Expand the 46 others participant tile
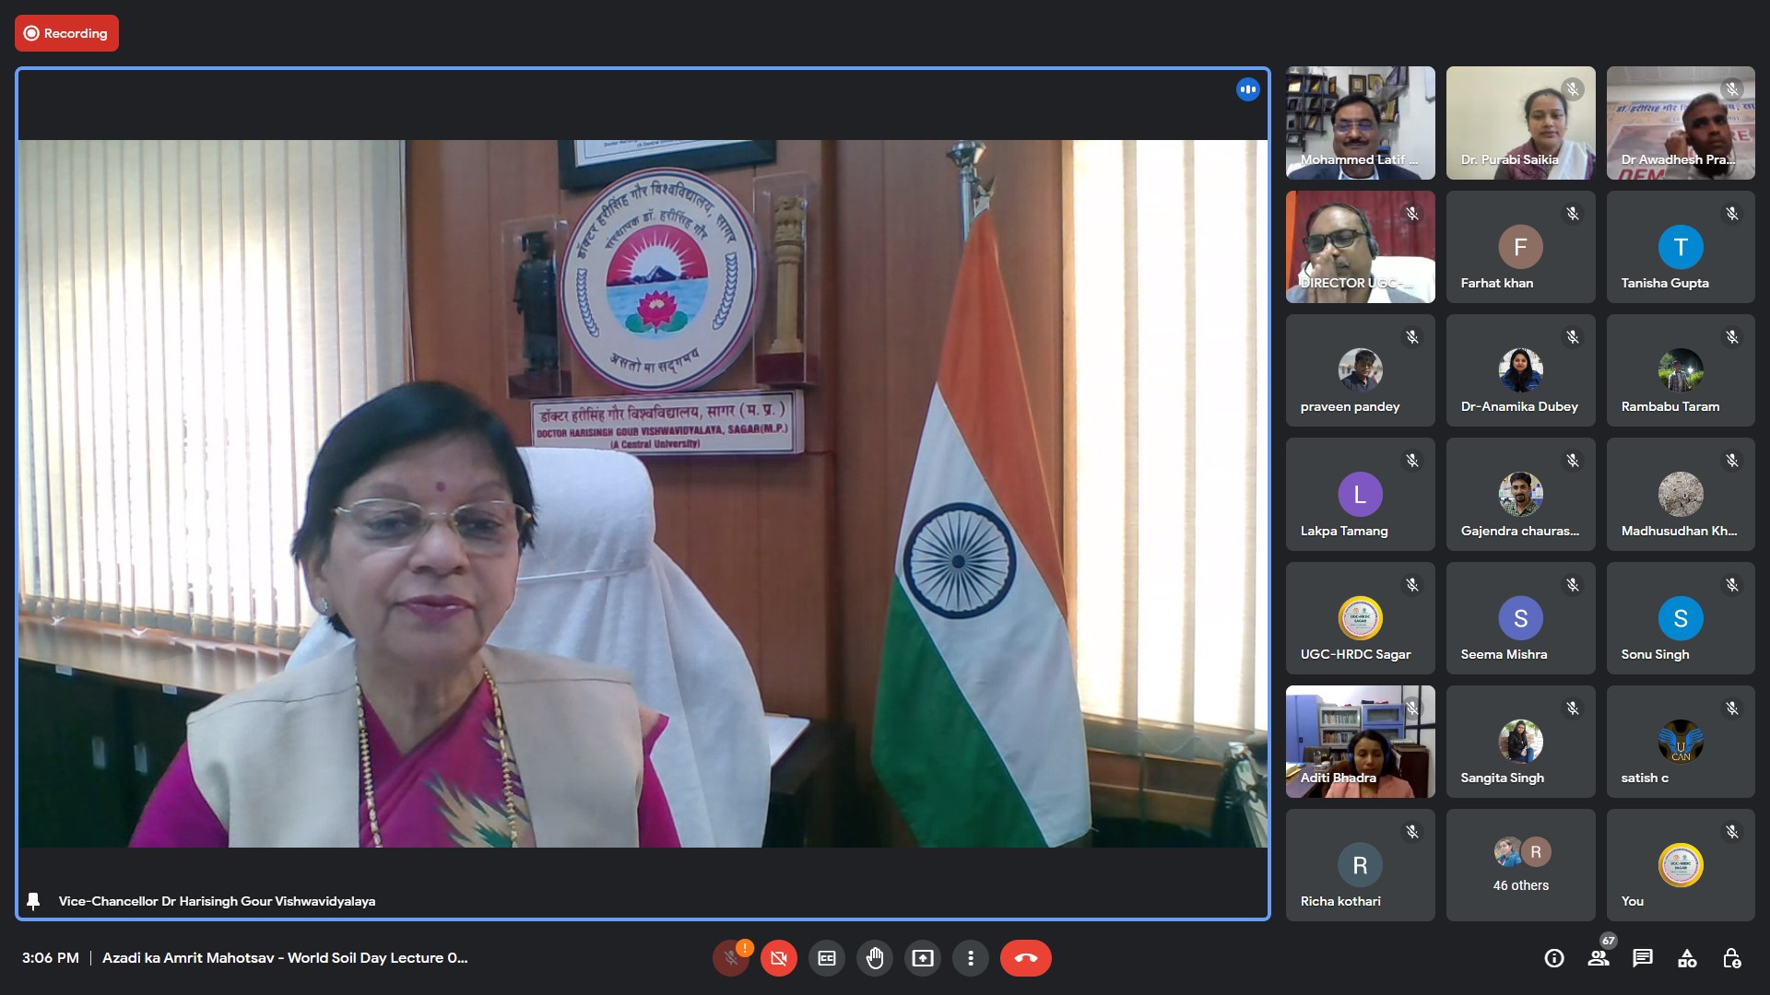 (1520, 864)
